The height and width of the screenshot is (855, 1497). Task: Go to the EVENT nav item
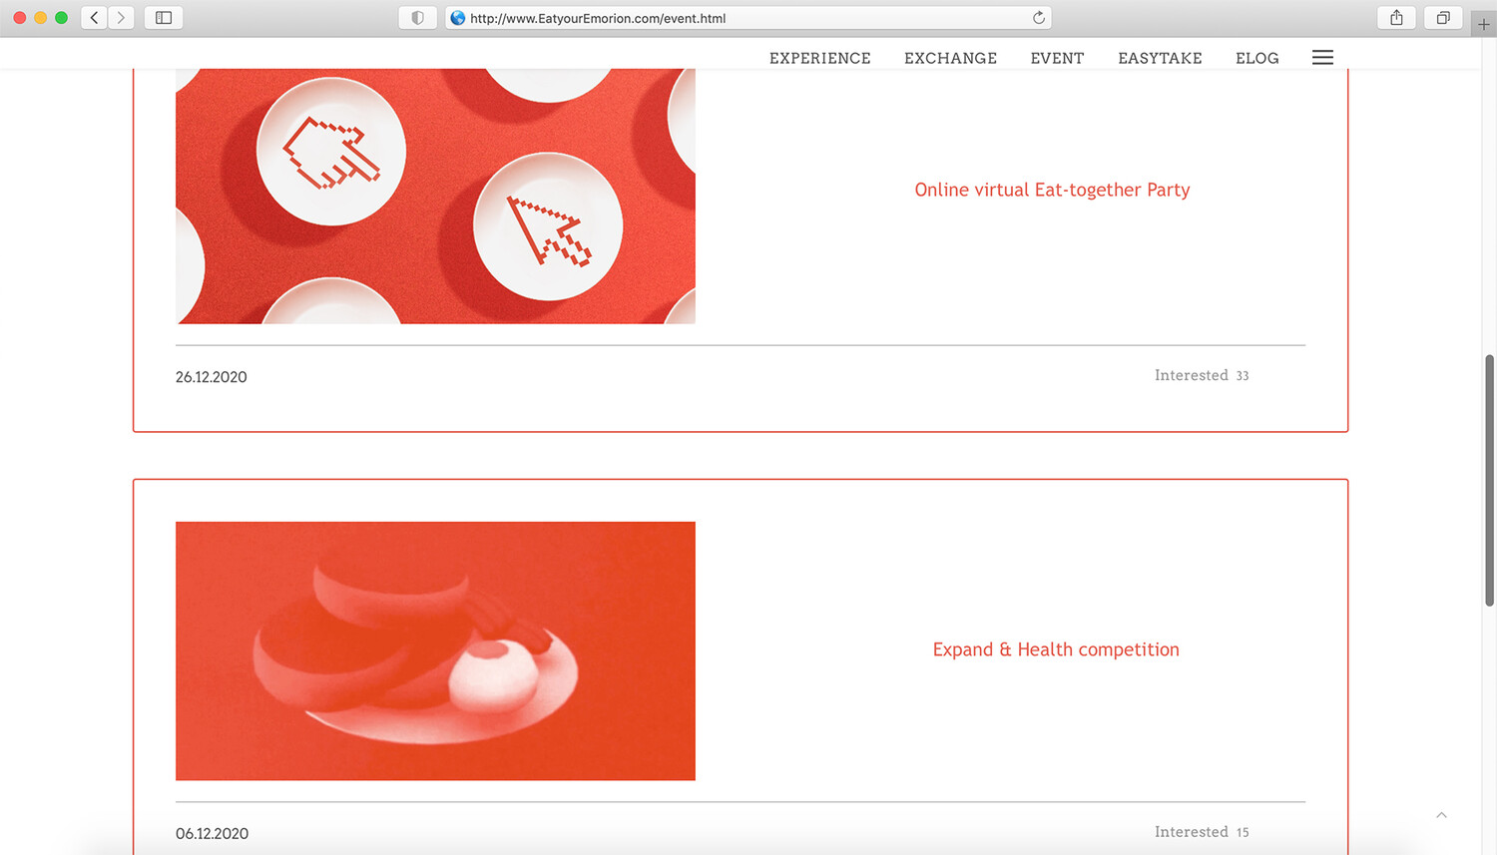(x=1057, y=58)
